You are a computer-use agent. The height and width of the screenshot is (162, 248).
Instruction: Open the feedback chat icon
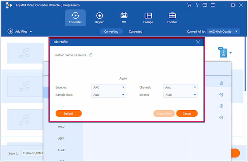coord(205,5)
